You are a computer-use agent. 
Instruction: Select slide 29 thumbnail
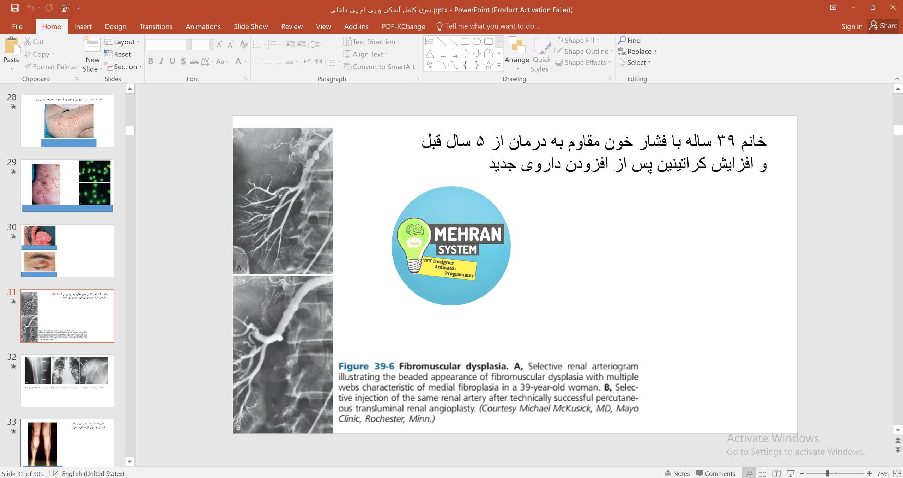(67, 186)
